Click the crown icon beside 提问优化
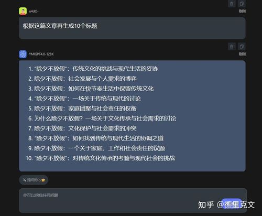262x216 pixels. point(43,180)
